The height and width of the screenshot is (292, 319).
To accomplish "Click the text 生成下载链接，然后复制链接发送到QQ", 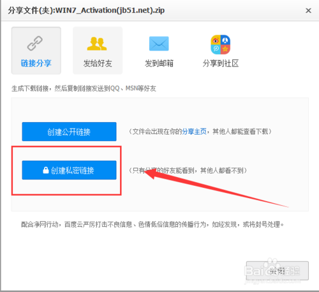I will [x=66, y=88].
